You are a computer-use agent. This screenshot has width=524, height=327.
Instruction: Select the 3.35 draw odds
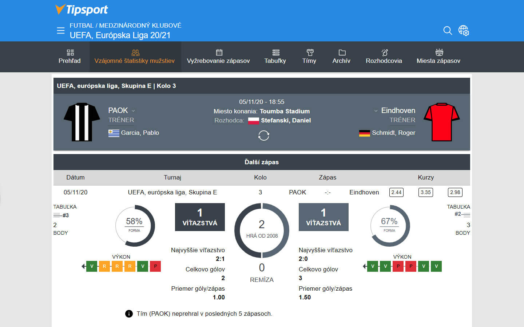(426, 192)
